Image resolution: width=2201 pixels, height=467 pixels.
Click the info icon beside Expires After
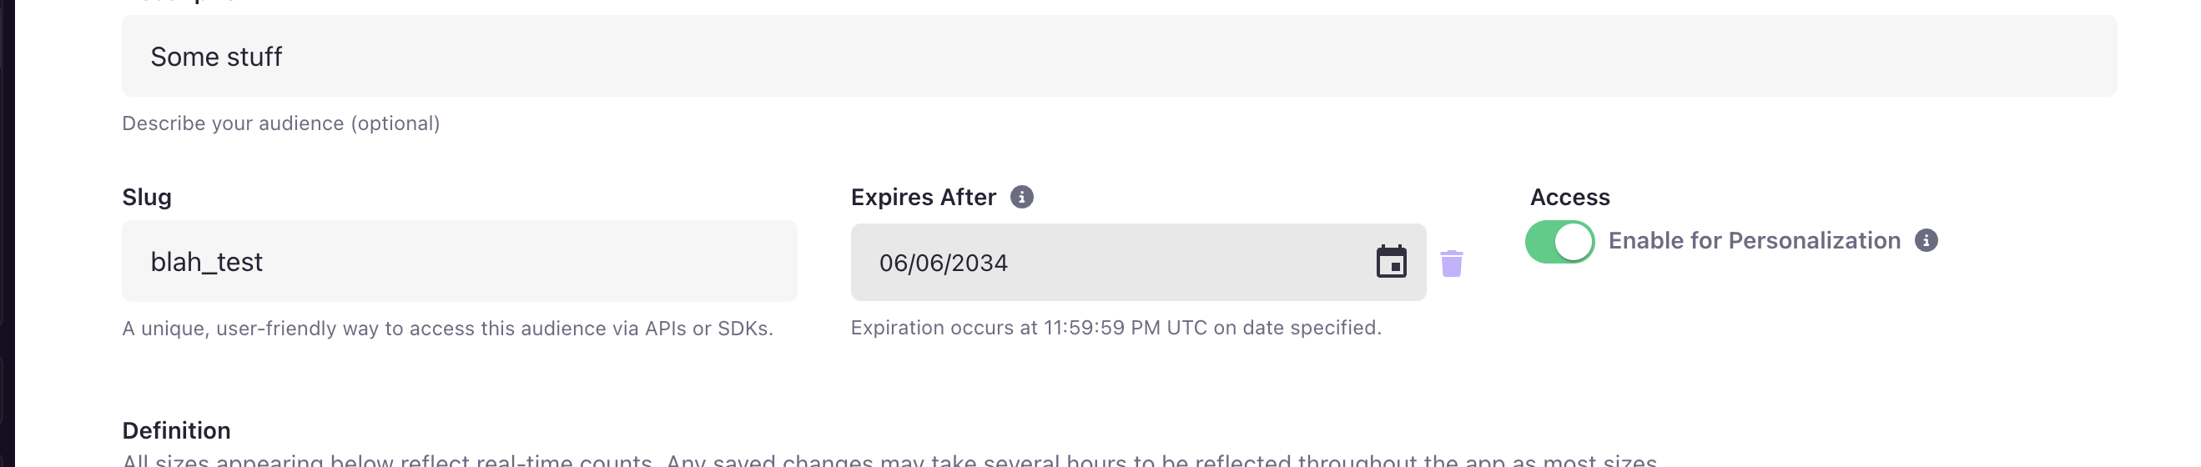[x=1022, y=197]
